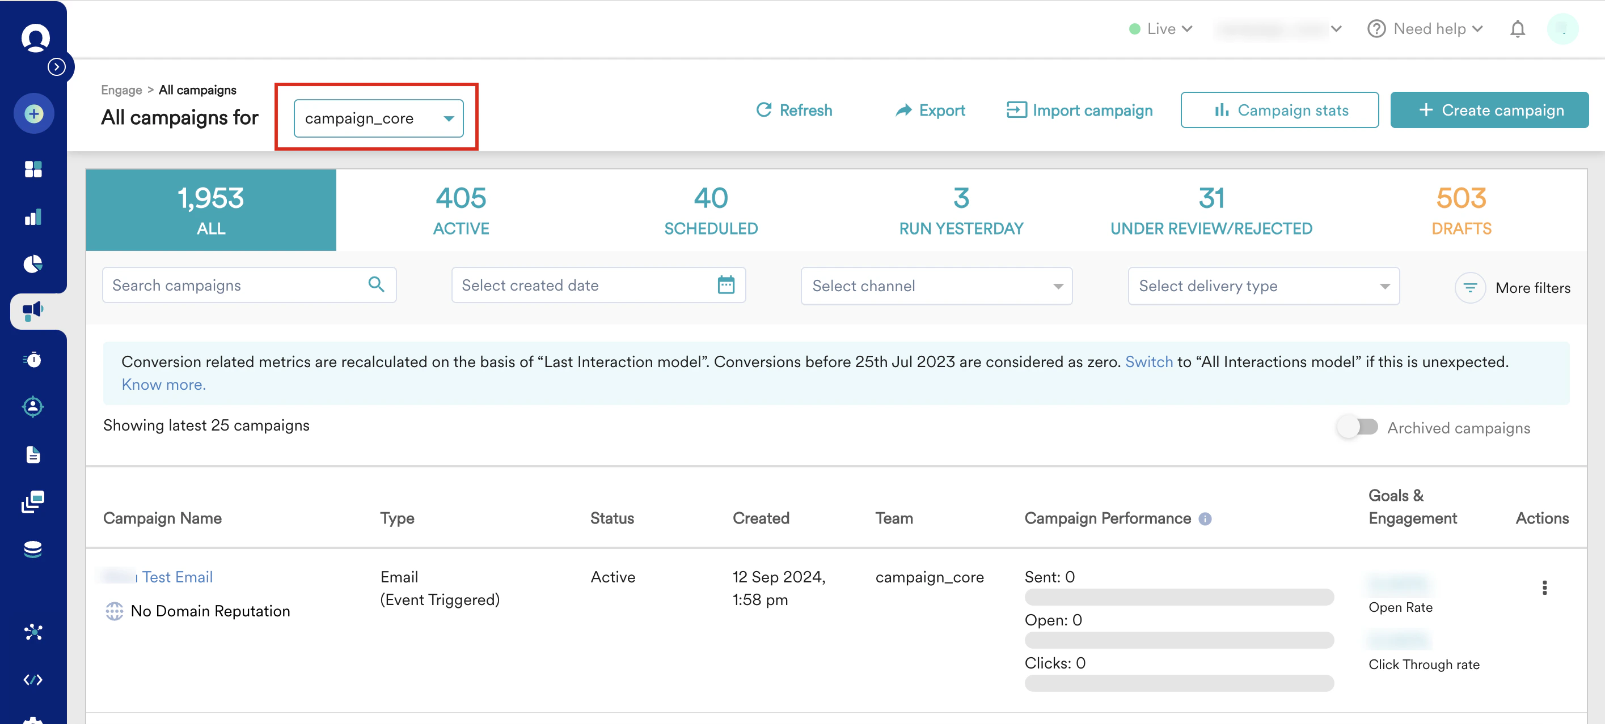Click the pie chart segmentation sidebar icon
The height and width of the screenshot is (724, 1605).
[33, 264]
